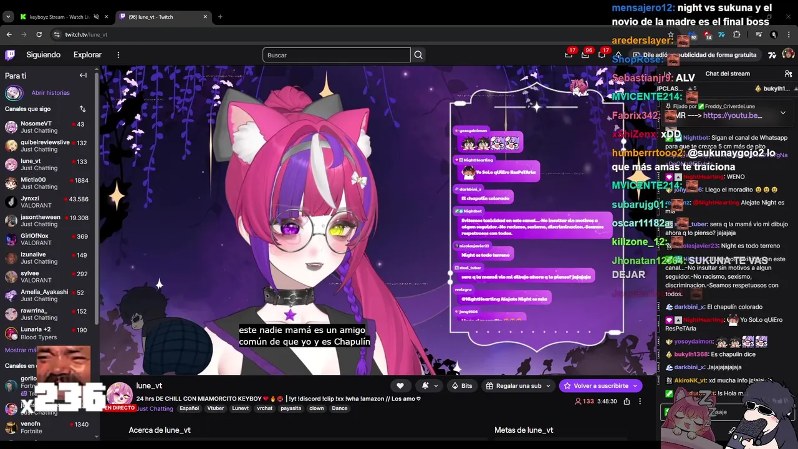Click Dile adiós a la publicidad banner

pyautogui.click(x=695, y=55)
